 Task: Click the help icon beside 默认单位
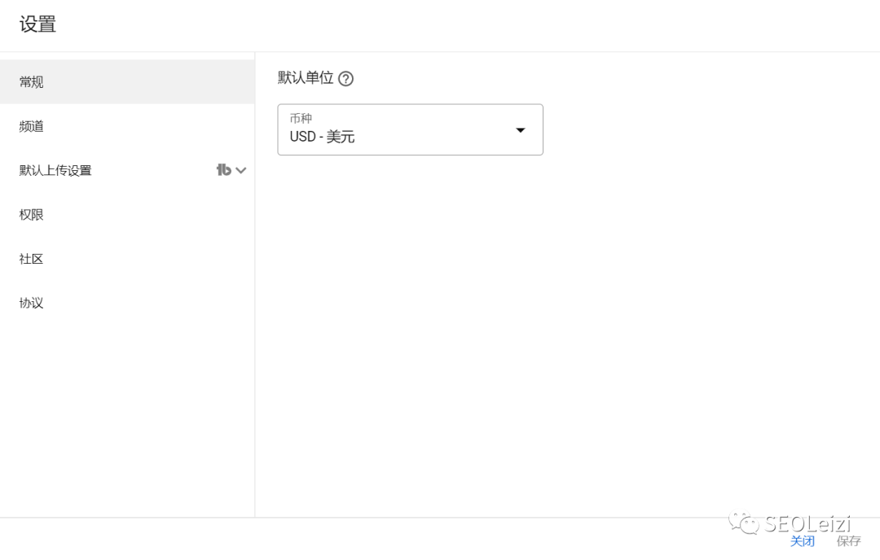coord(346,79)
